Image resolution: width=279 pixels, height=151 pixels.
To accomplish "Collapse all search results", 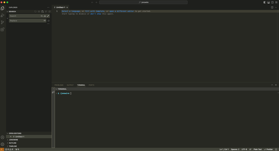I will pos(50,12).
